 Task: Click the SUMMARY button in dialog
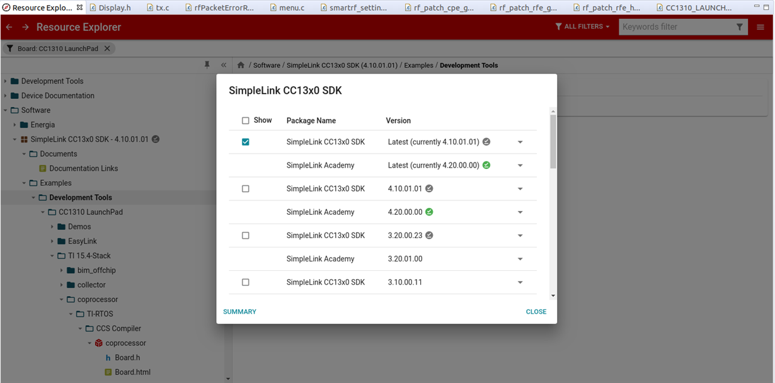point(239,312)
